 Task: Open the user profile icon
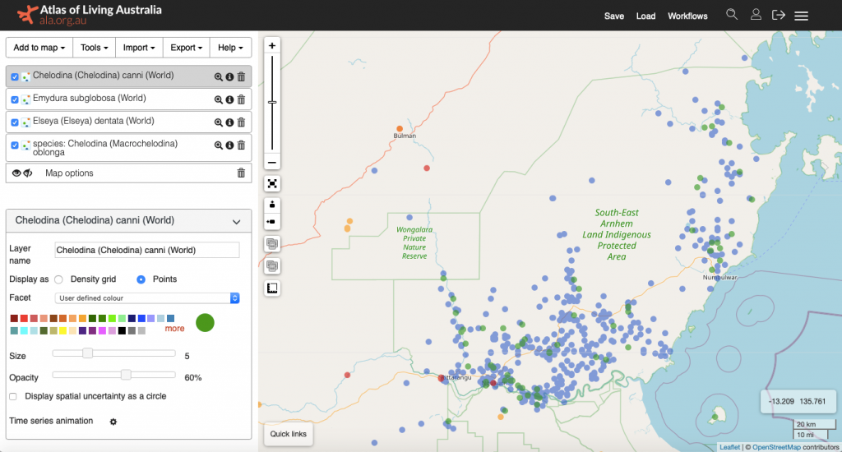click(756, 15)
